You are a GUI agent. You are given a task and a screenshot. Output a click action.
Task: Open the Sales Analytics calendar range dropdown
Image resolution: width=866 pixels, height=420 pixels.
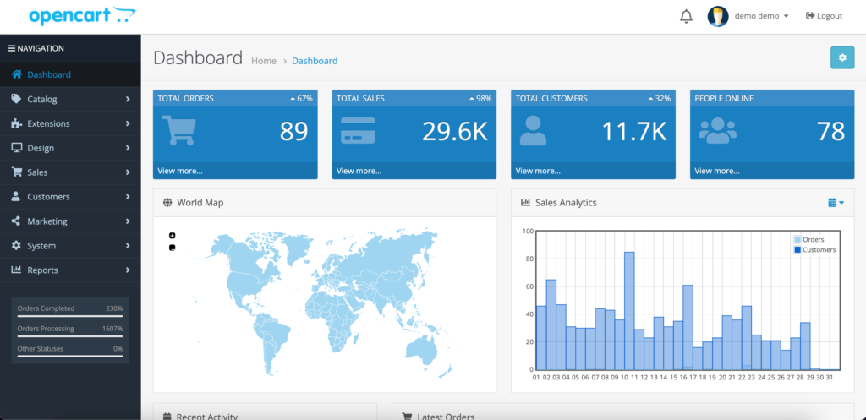pos(836,203)
